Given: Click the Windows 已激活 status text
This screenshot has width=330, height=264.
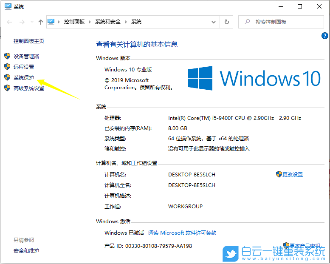Looking at the screenshot, I should 124,233.
